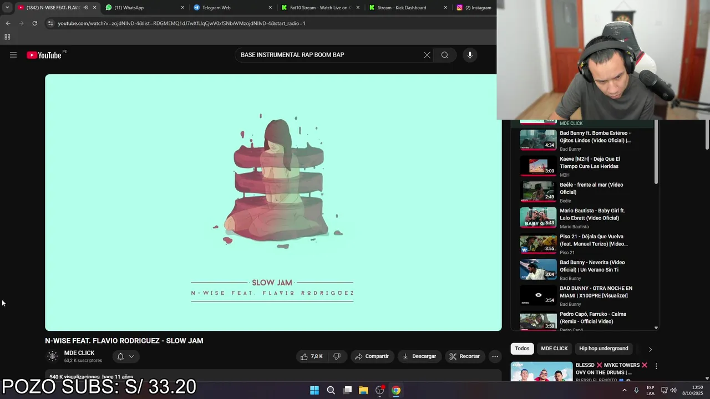Open the Windows Start menu
The height and width of the screenshot is (399, 710).
click(x=315, y=390)
